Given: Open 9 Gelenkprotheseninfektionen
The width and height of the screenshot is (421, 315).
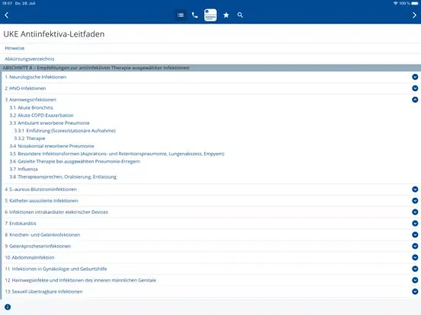Looking at the screenshot, I should [38, 247].
